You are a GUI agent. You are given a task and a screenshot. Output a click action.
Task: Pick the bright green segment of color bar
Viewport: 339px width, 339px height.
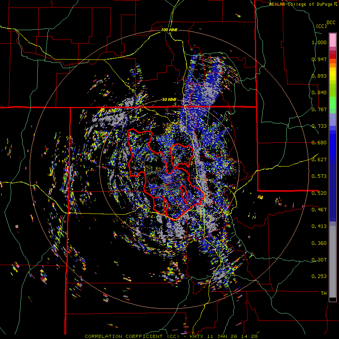[x=333, y=103]
